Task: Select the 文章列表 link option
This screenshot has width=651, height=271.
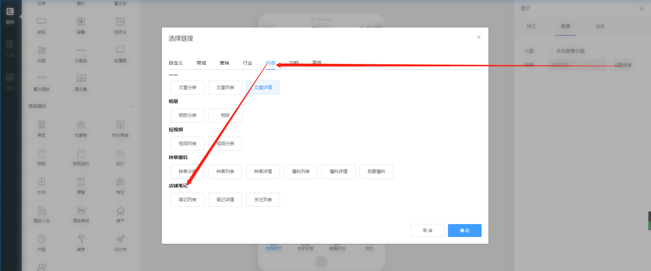Action: [225, 87]
